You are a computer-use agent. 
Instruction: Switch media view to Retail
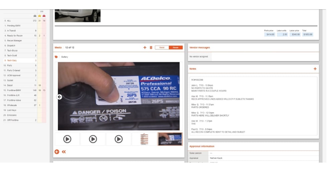(162, 48)
